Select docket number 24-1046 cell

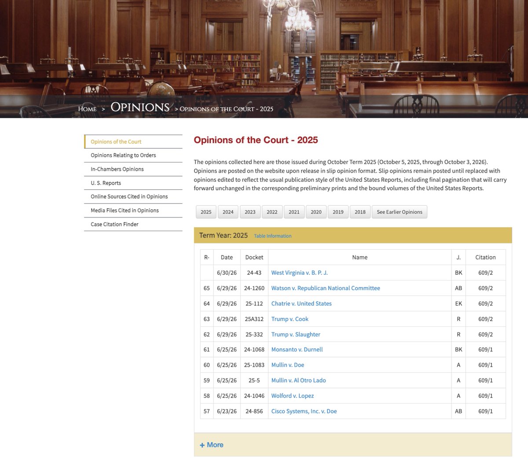254,396
